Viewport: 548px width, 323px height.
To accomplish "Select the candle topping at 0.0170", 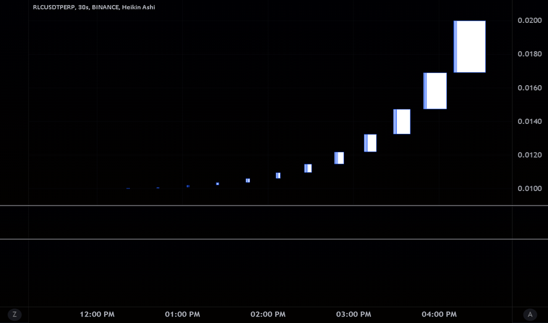I will pos(435,91).
